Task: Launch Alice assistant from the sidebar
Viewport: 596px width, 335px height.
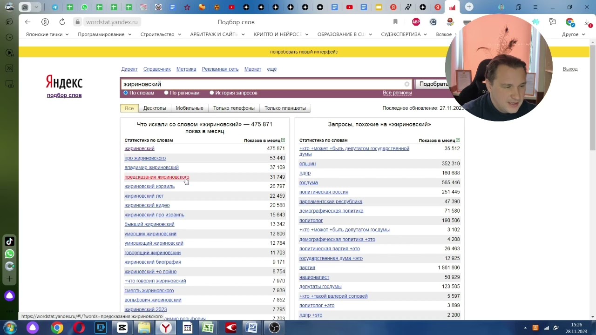Action: [9, 296]
